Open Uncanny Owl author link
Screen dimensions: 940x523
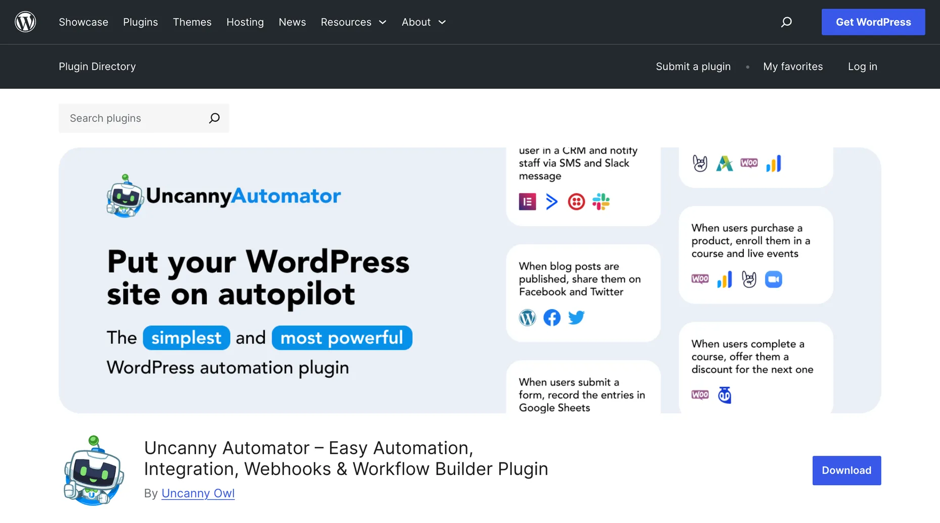tap(198, 493)
